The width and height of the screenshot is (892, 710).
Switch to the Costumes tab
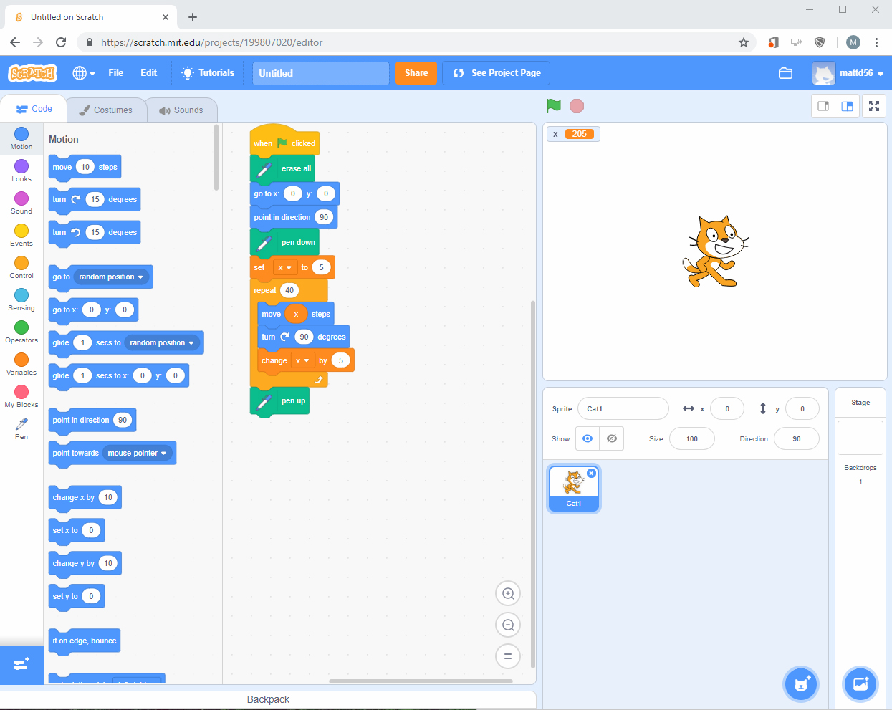click(106, 110)
